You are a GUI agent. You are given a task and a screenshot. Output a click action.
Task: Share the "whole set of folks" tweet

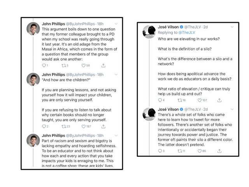point(219,151)
